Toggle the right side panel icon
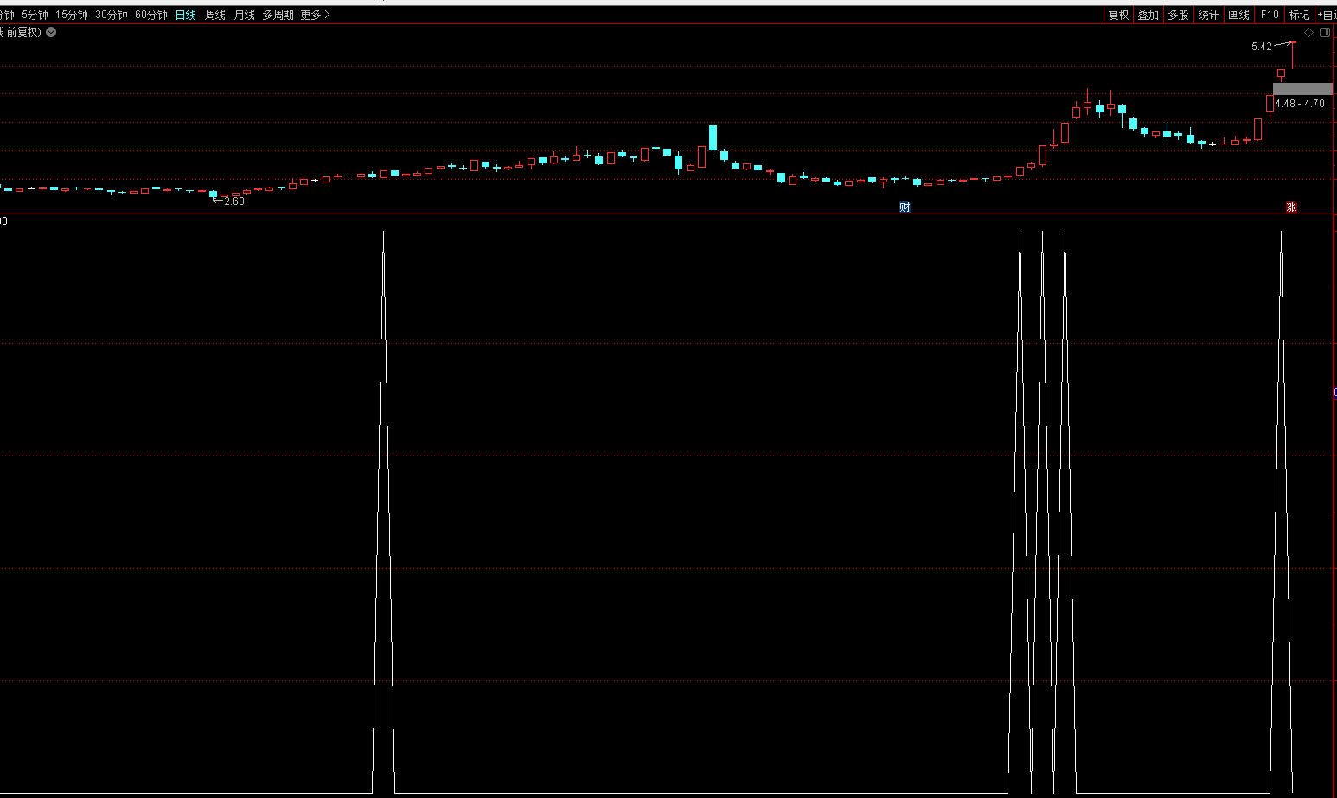 [1325, 32]
